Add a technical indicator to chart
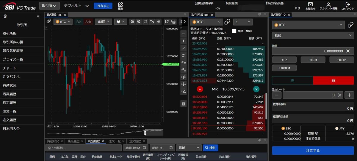 tap(167, 22)
